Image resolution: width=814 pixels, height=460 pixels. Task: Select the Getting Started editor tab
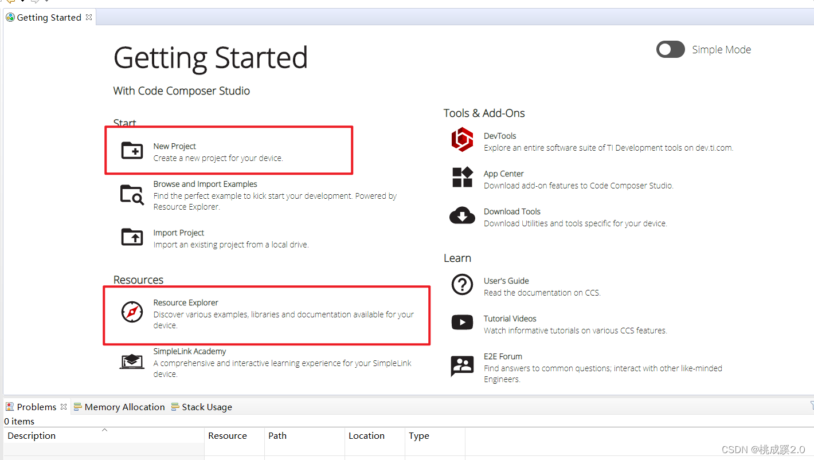pos(49,17)
